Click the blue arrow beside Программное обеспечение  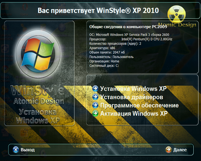pos(95,105)
